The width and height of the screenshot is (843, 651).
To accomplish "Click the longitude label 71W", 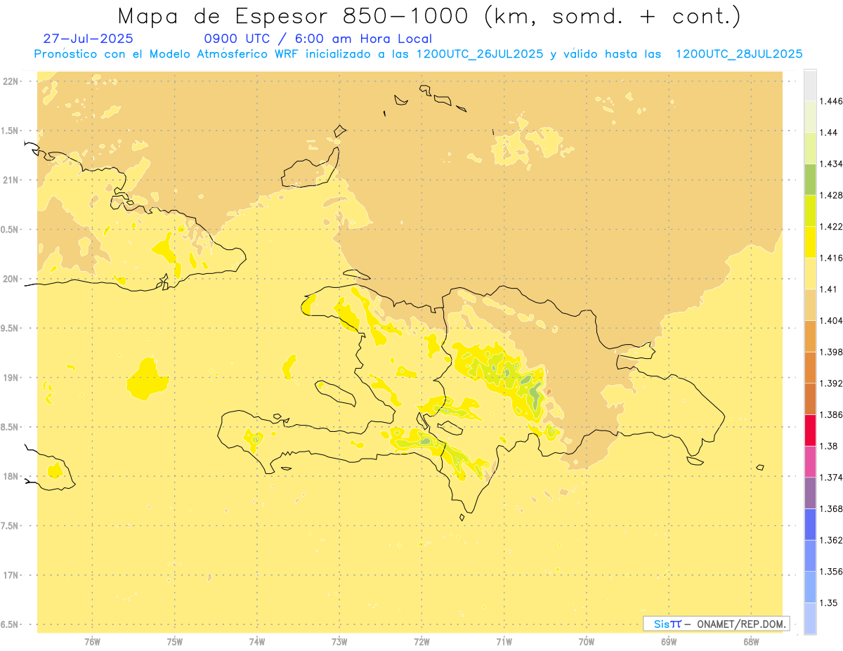I will [504, 642].
